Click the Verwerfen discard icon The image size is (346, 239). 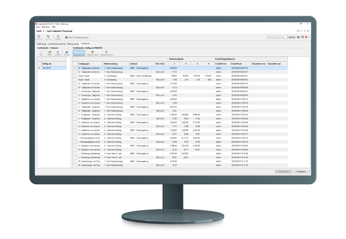click(48, 37)
